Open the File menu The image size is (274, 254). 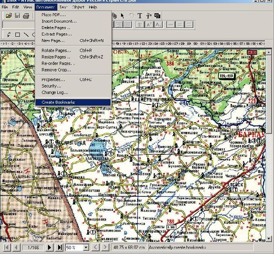[5, 7]
